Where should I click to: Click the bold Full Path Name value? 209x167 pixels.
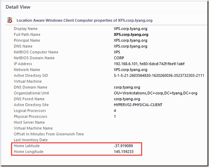click(131, 35)
